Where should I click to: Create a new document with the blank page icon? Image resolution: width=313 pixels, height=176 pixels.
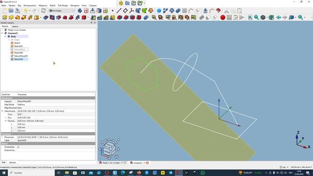coord(5,11)
